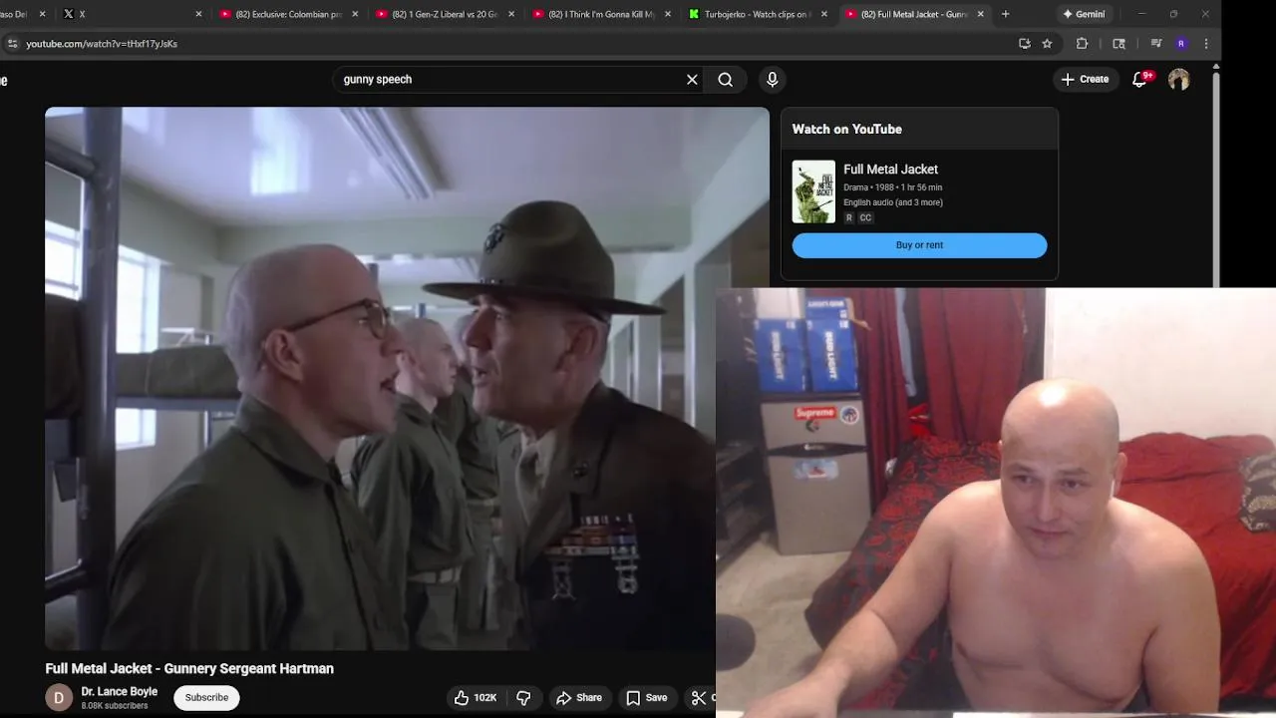This screenshot has height=718, width=1276.
Task: Subscribe to Dr. Lance Boyle
Action: click(x=206, y=698)
